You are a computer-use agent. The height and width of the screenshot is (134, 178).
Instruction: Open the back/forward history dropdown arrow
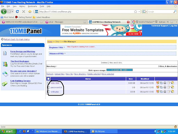pos(12,11)
